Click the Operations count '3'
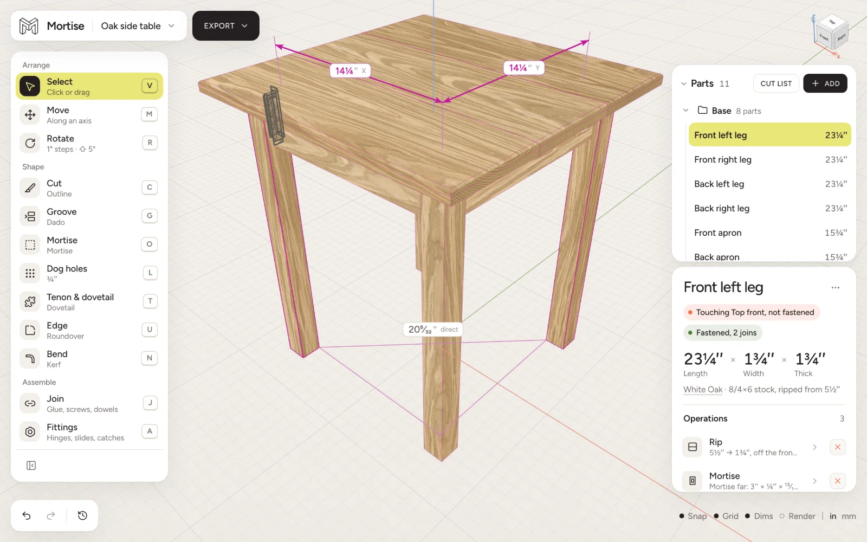This screenshot has height=542, width=867. (x=842, y=418)
